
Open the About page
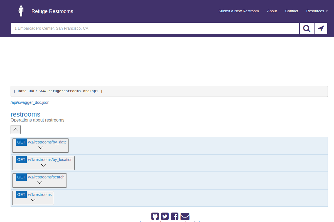(272, 11)
